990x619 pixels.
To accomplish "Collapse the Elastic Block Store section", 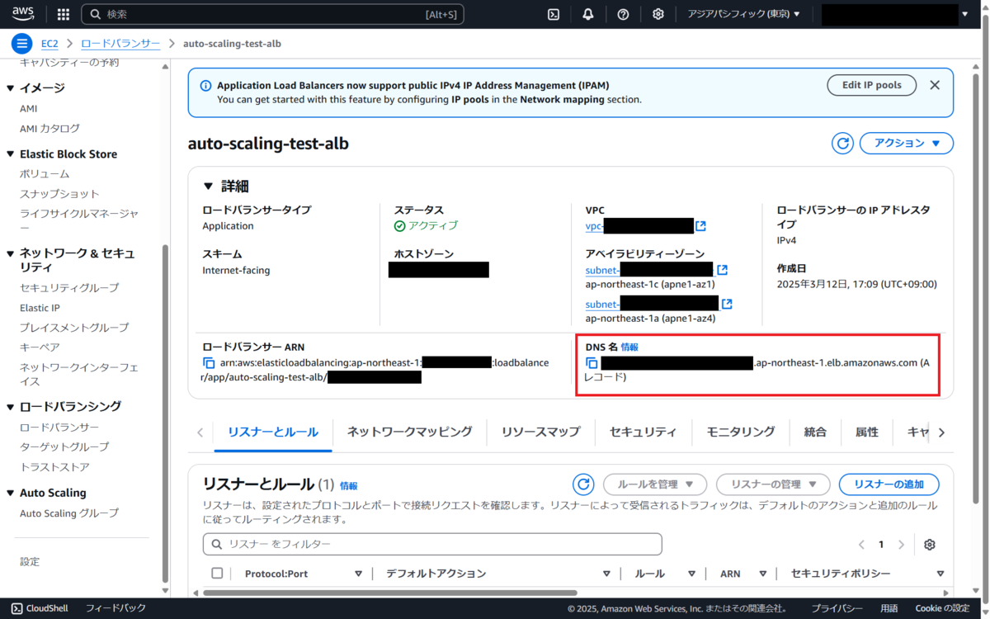I will [x=11, y=154].
